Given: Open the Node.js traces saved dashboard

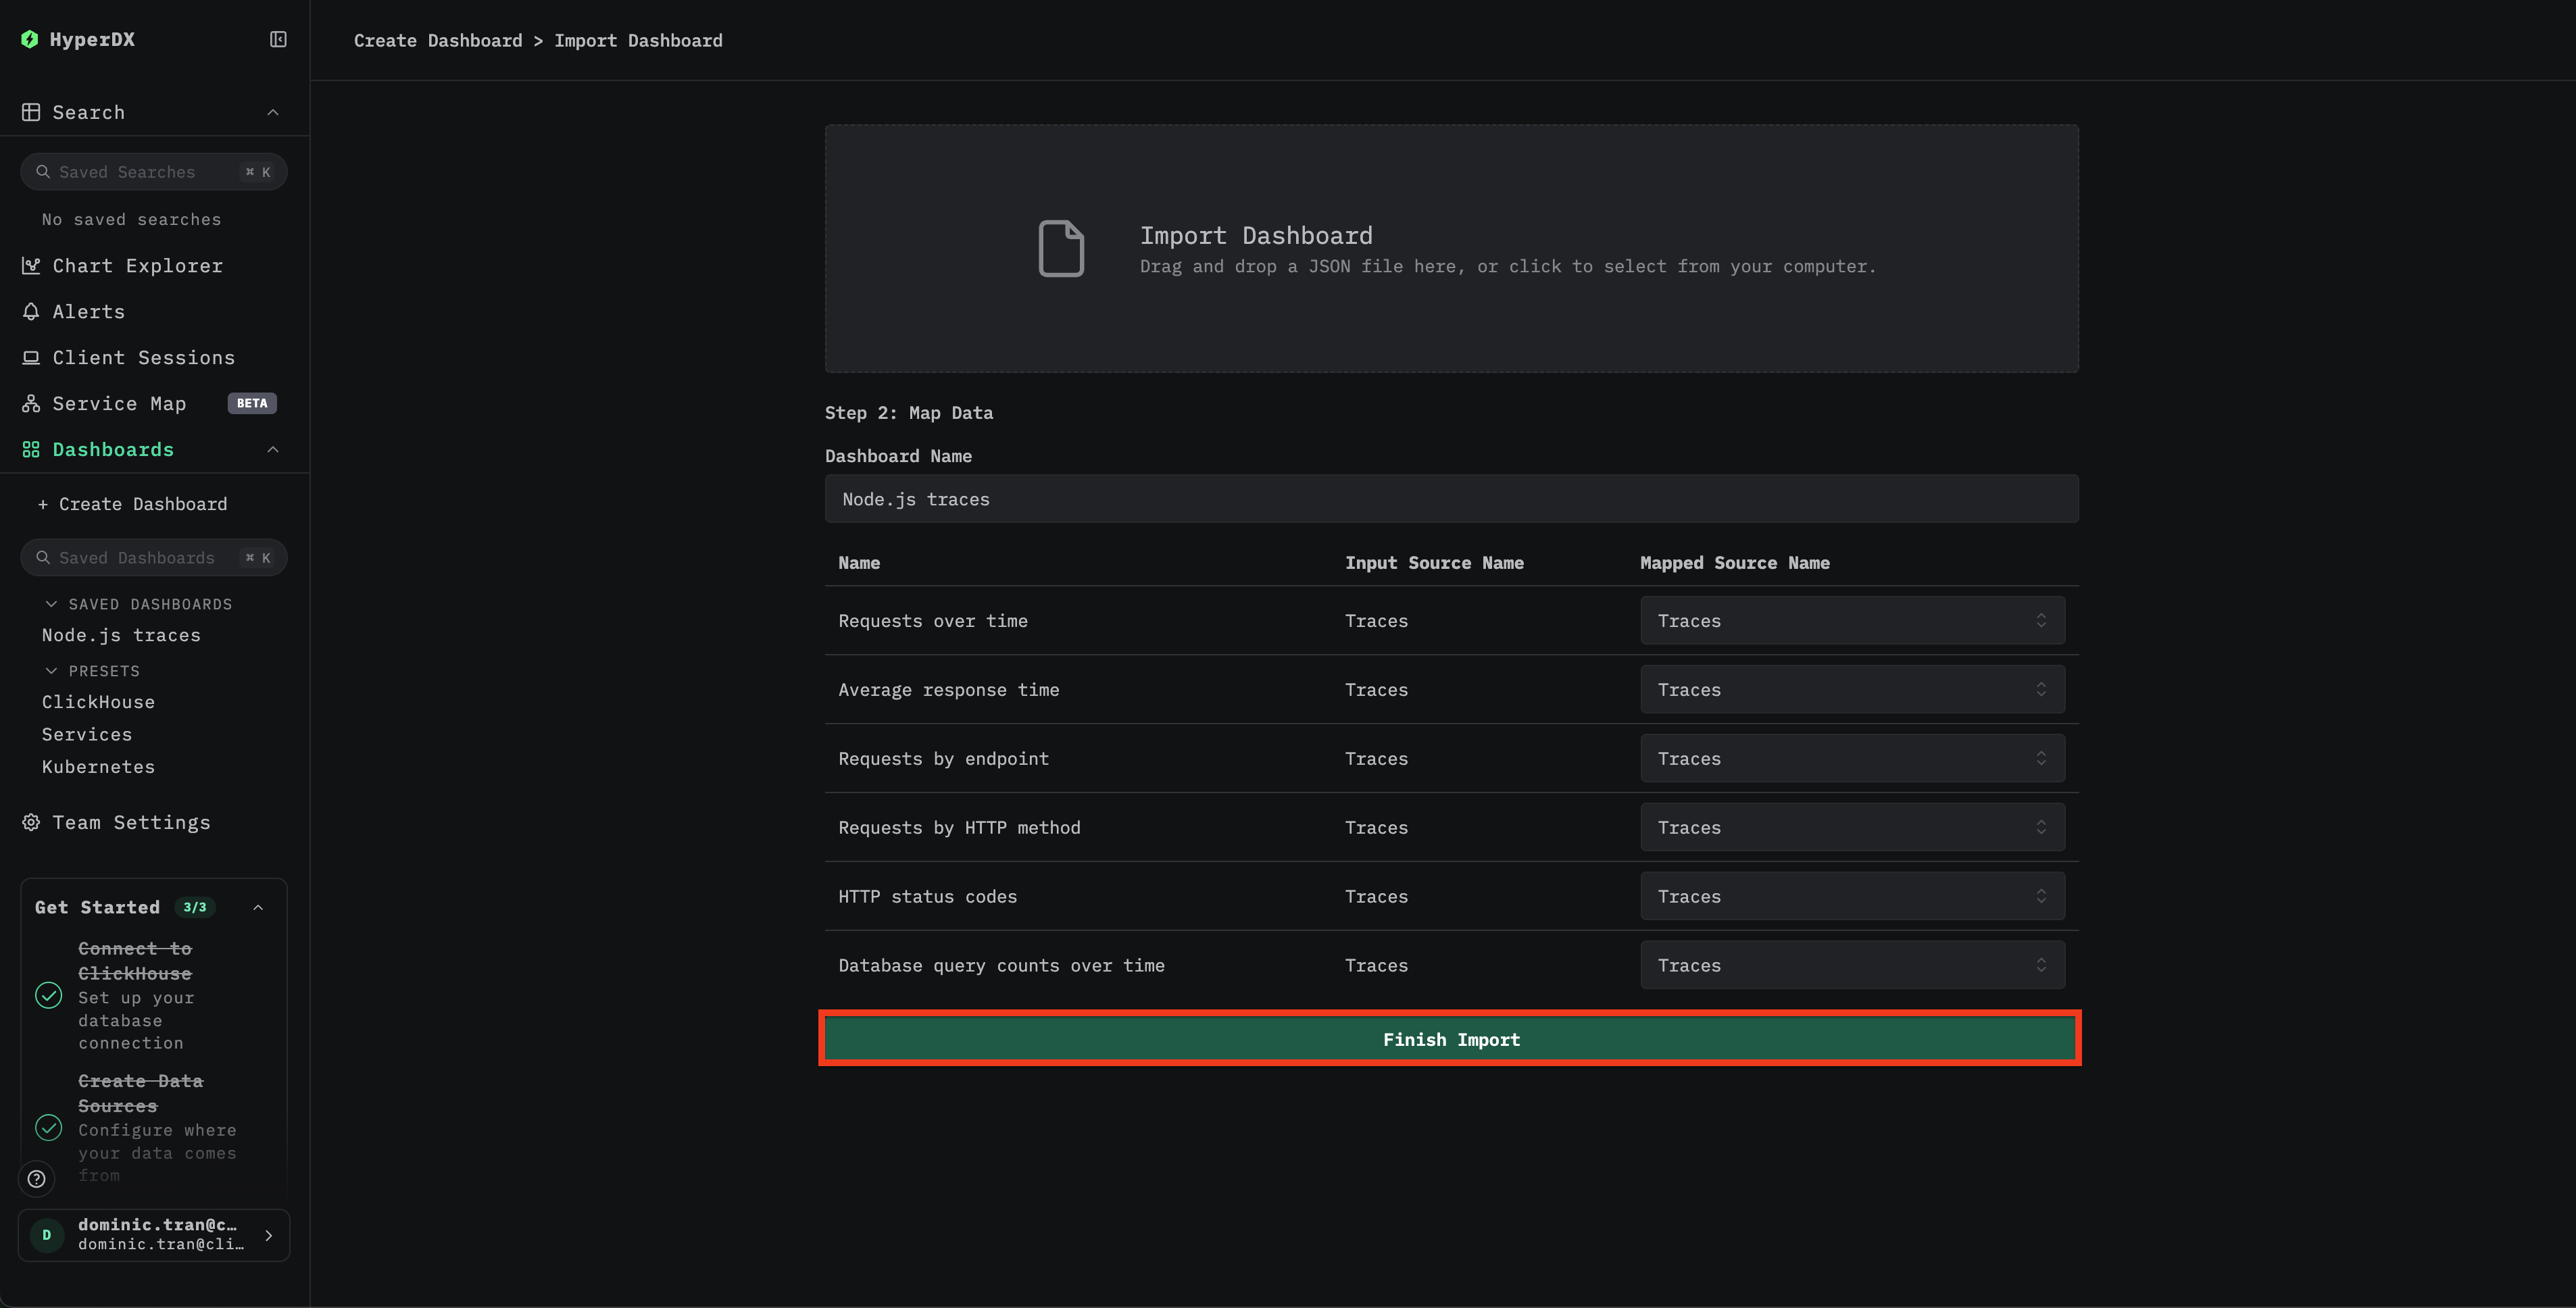Looking at the screenshot, I should (x=121, y=636).
